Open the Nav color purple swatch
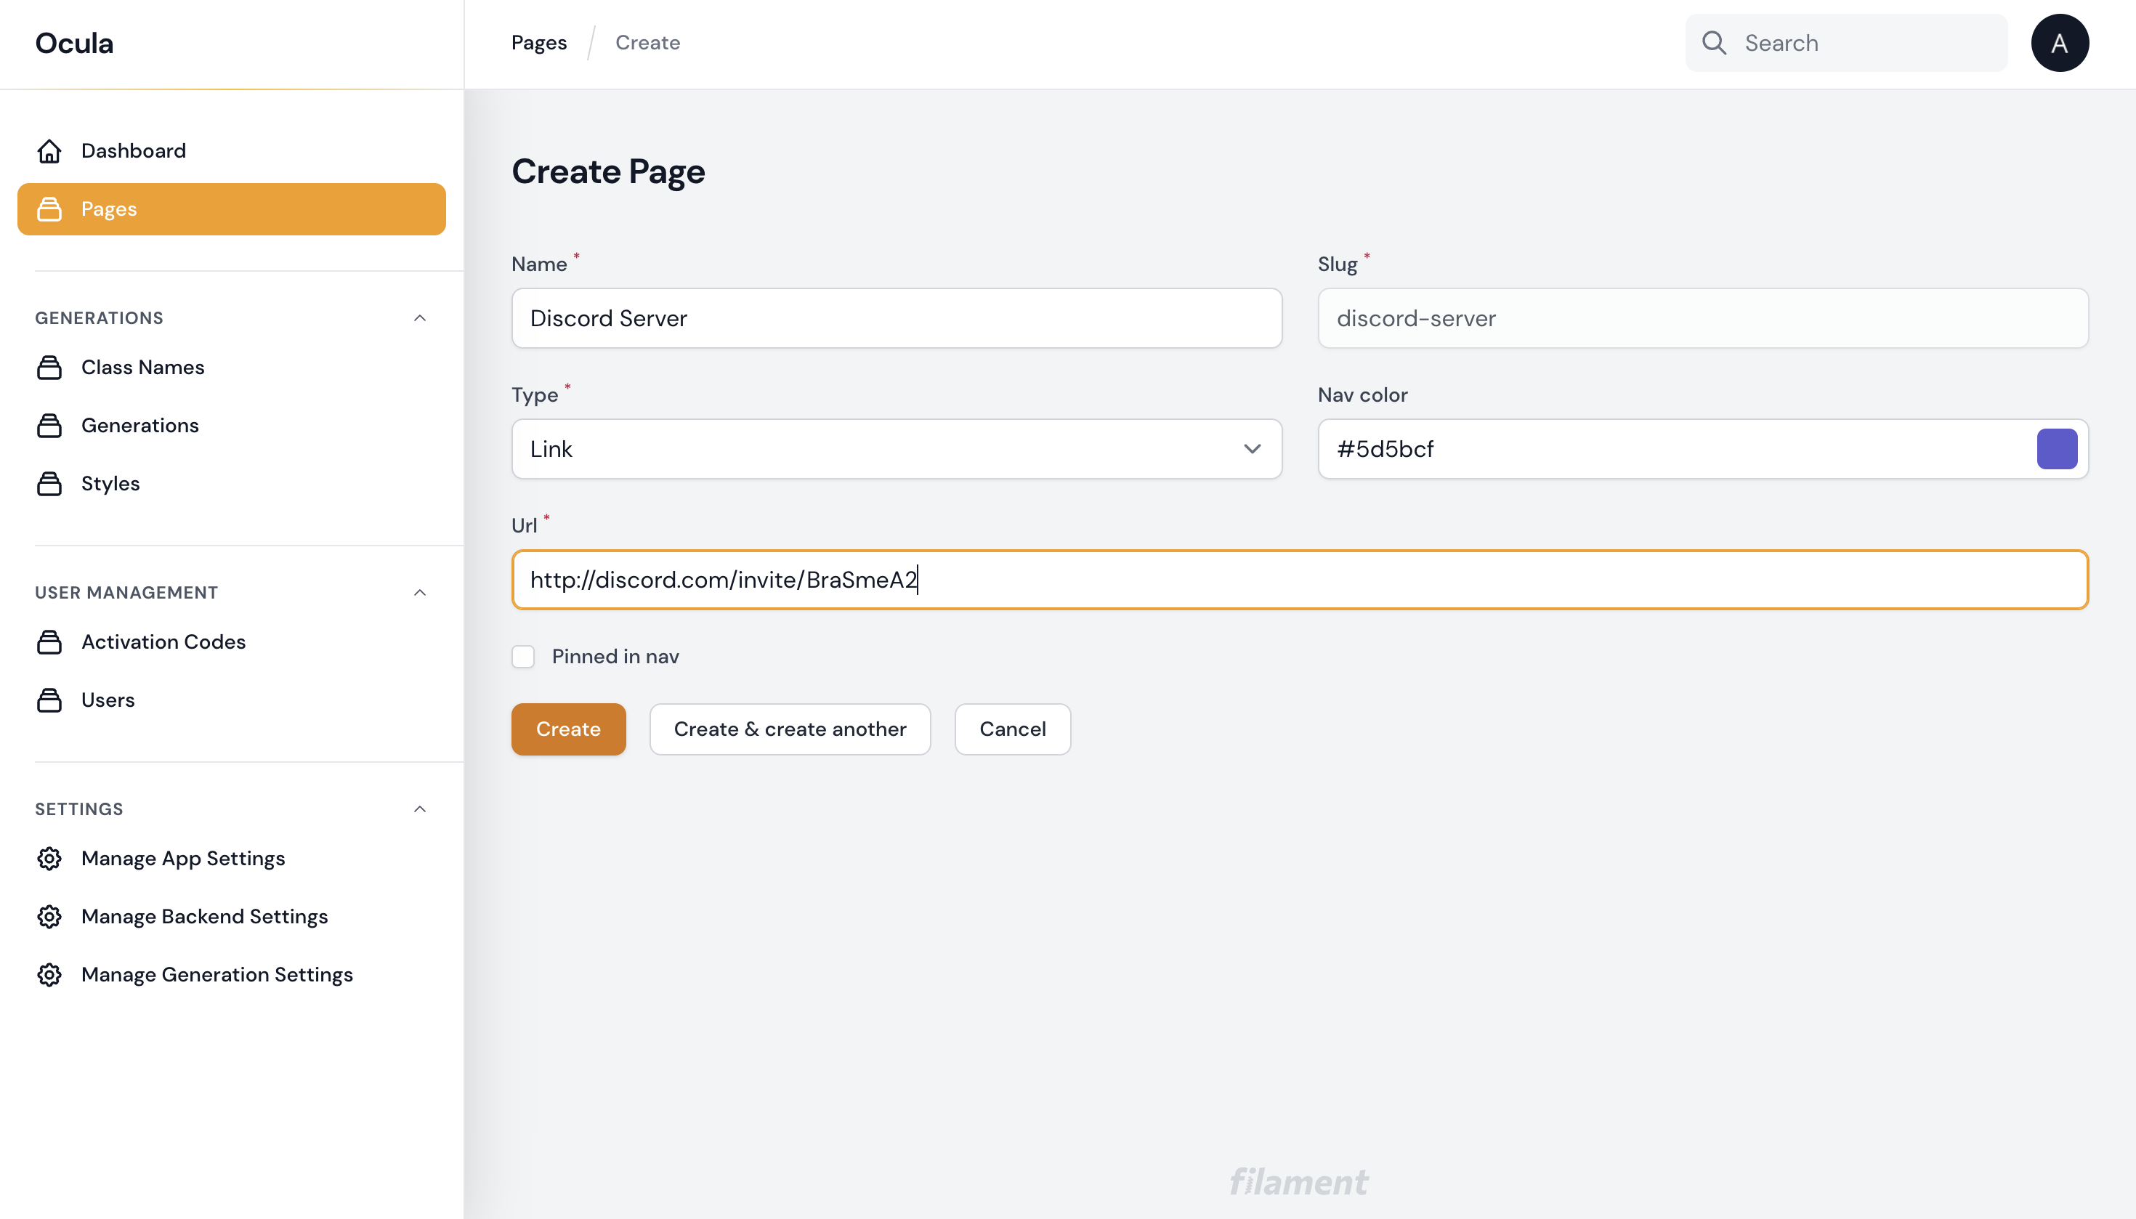 tap(2057, 449)
